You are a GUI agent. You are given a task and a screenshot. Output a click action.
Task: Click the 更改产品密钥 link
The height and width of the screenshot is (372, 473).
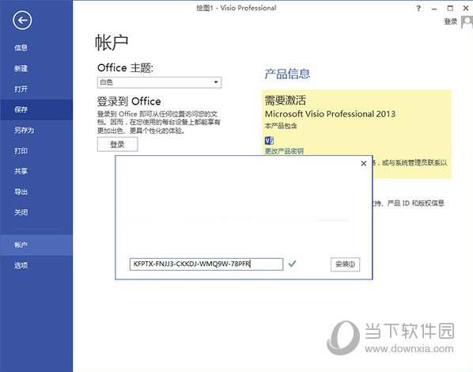click(284, 151)
